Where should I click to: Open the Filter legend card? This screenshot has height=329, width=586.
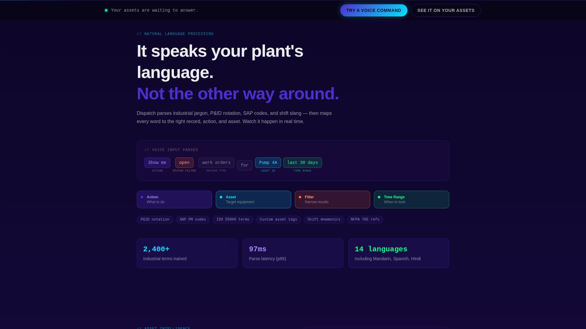332,200
